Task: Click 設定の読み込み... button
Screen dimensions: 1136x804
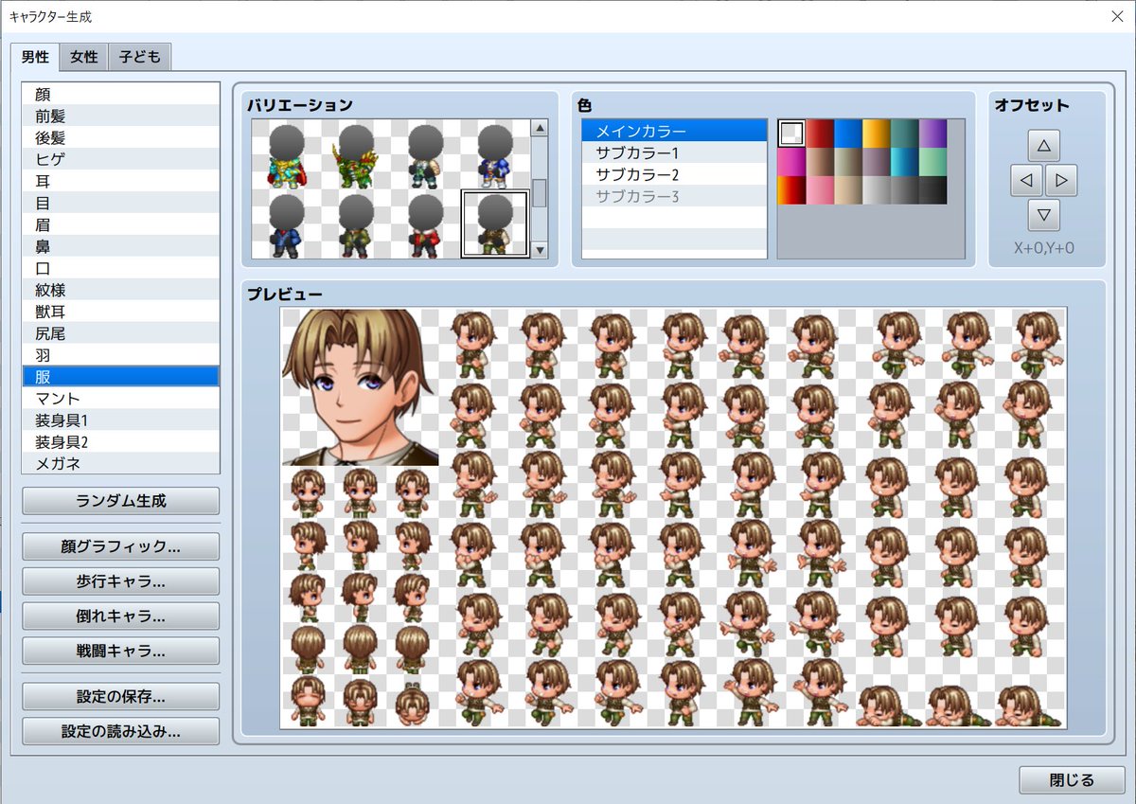Action: tap(120, 731)
